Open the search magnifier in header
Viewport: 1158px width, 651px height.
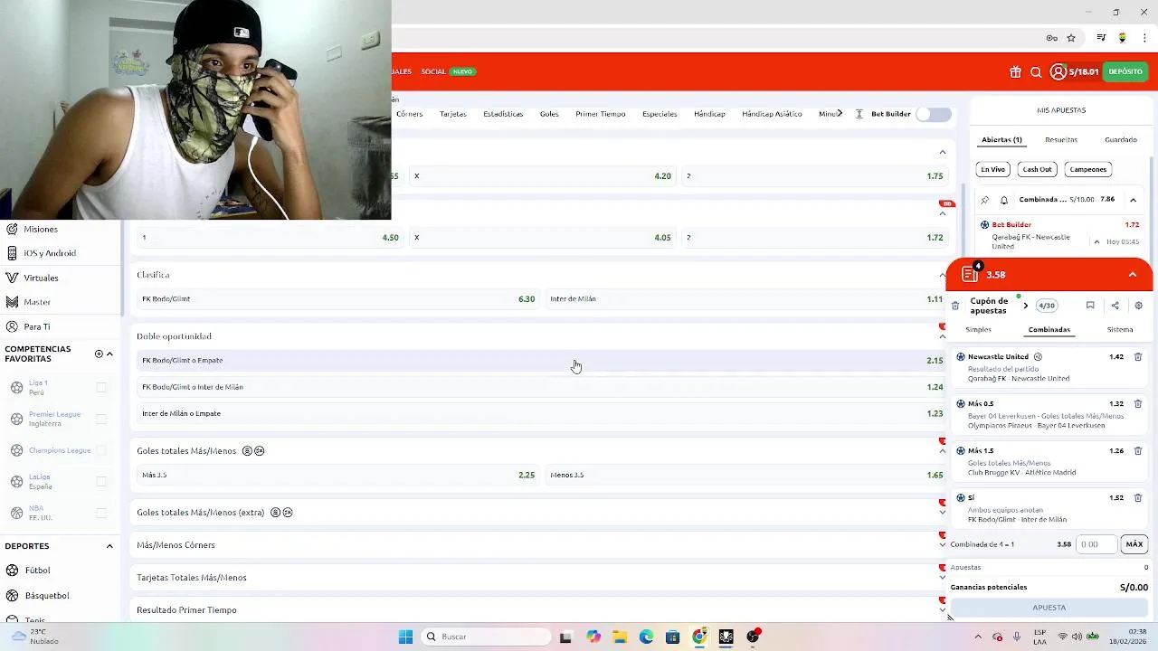click(x=1037, y=71)
